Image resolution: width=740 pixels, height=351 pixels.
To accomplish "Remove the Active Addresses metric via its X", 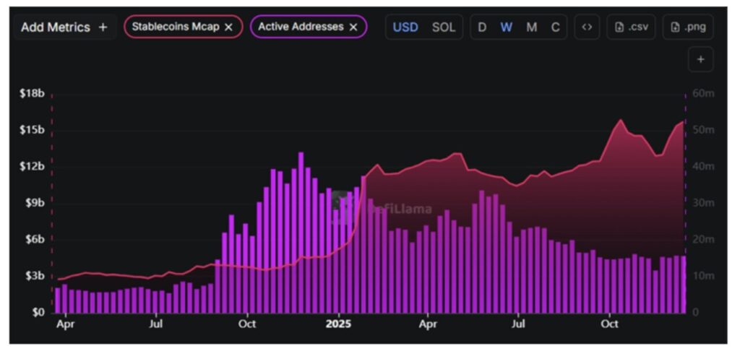I will pos(353,27).
